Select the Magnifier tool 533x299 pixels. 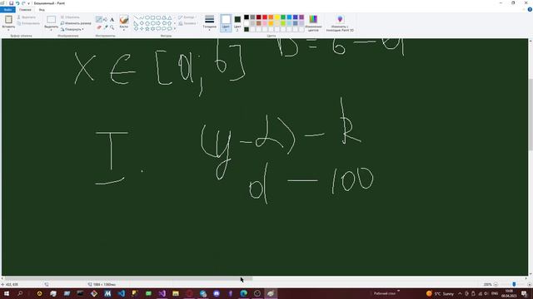pos(112,27)
